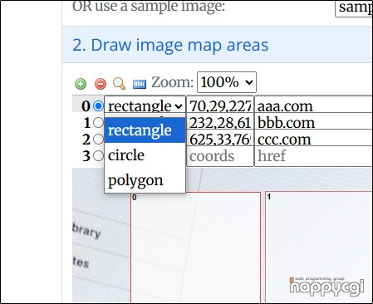Click the empty coords field in row 3
This screenshot has width=373, height=304.
tap(220, 156)
